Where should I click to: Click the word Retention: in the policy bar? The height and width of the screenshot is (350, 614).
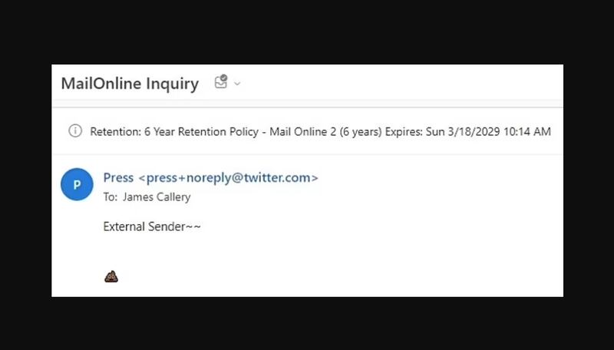[115, 131]
